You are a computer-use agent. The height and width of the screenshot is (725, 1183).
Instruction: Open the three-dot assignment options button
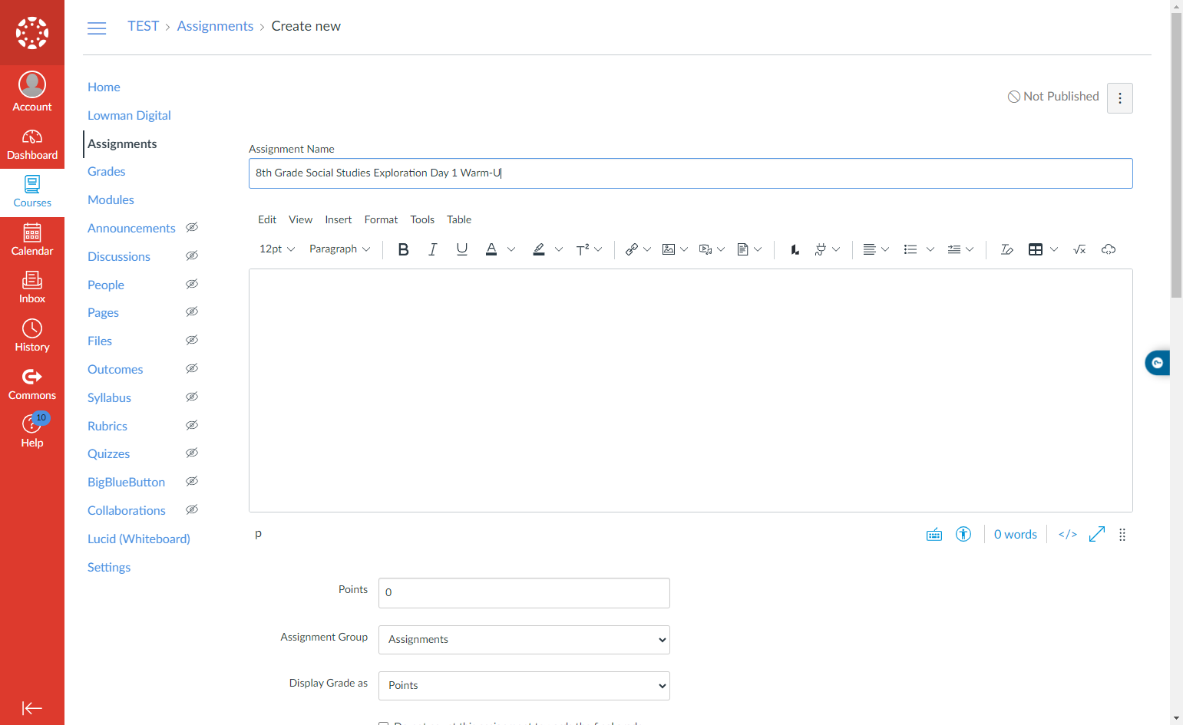[1120, 98]
